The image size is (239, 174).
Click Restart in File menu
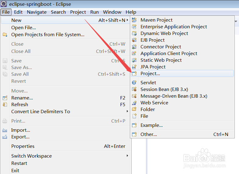coord(19,163)
